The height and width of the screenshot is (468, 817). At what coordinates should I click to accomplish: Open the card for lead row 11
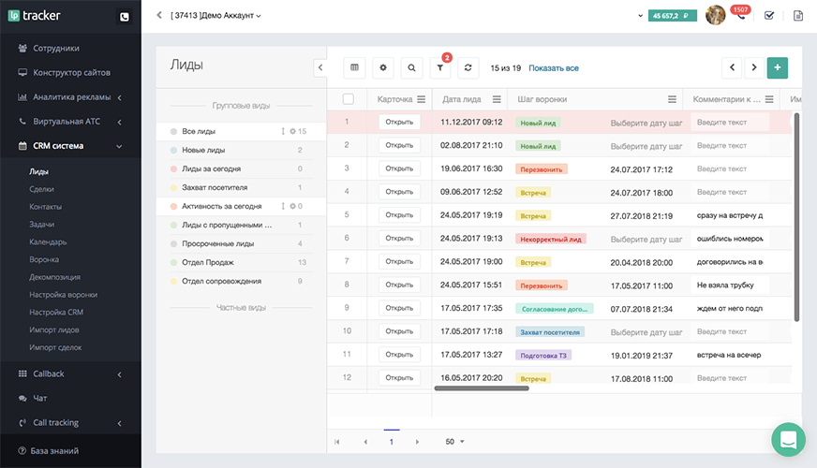click(x=399, y=355)
